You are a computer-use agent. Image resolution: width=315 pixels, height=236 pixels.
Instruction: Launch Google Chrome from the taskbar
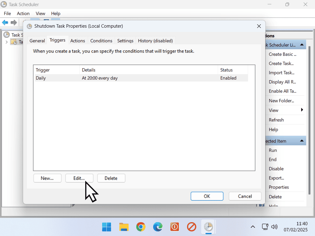pos(141,227)
